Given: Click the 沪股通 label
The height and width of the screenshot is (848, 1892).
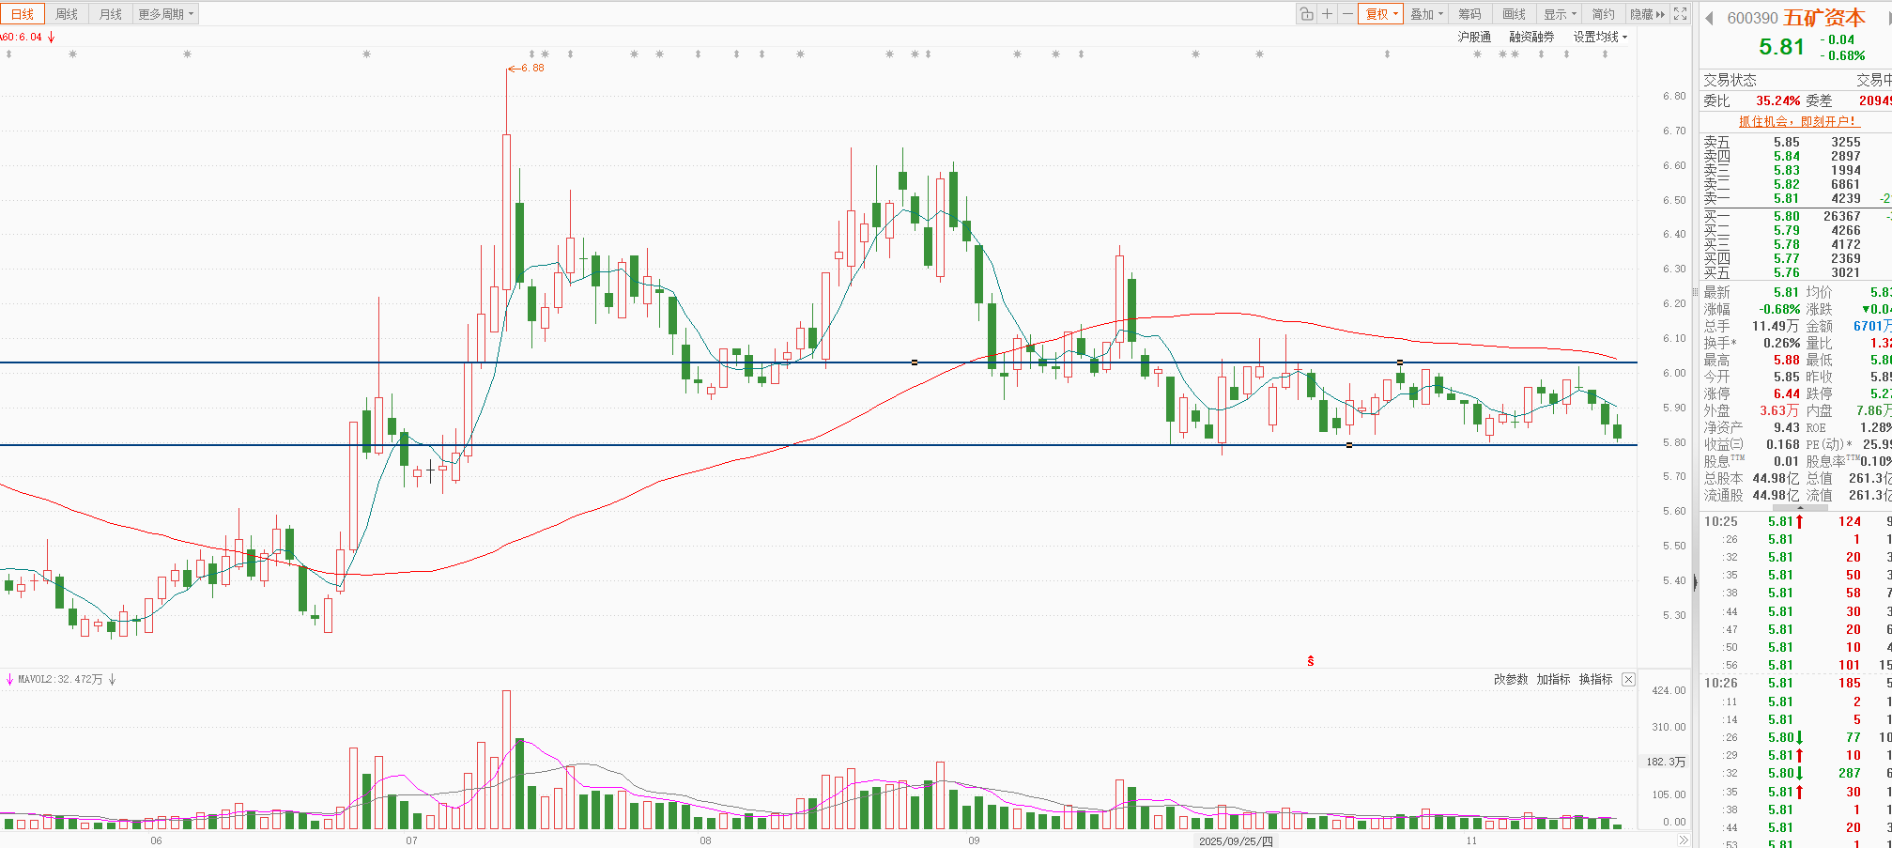Looking at the screenshot, I should point(1474,37).
